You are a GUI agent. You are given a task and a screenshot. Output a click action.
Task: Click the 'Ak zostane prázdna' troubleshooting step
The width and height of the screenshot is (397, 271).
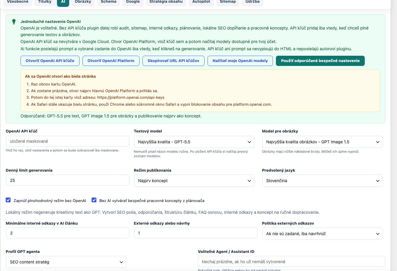click(x=95, y=91)
